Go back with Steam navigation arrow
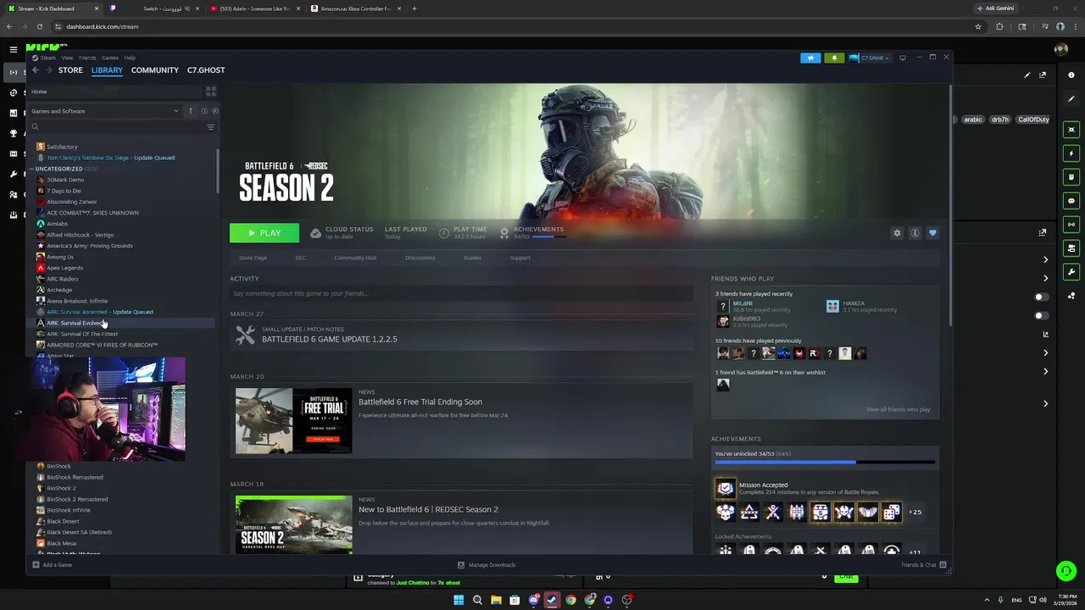The width and height of the screenshot is (1085, 610). (x=36, y=70)
